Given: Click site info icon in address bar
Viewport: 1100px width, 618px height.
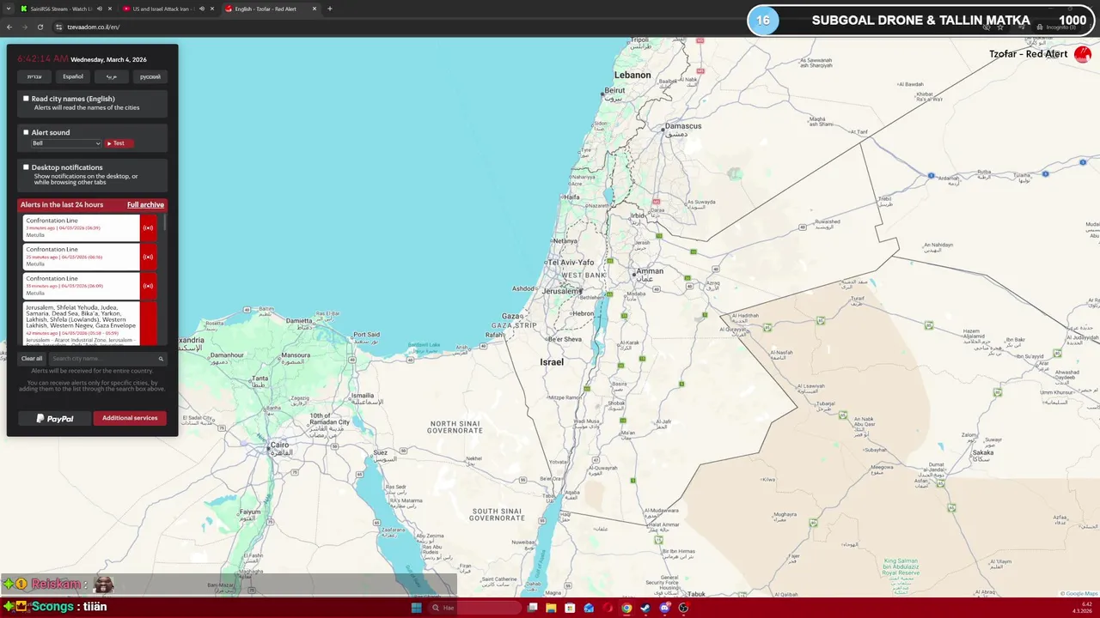Looking at the screenshot, I should (58, 27).
